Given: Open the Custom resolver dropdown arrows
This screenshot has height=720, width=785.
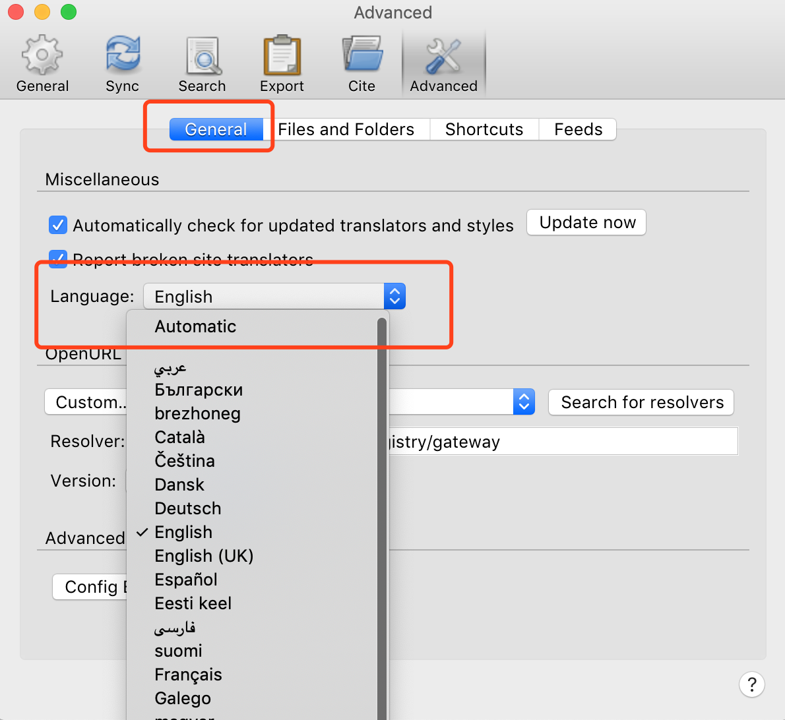Looking at the screenshot, I should [524, 402].
